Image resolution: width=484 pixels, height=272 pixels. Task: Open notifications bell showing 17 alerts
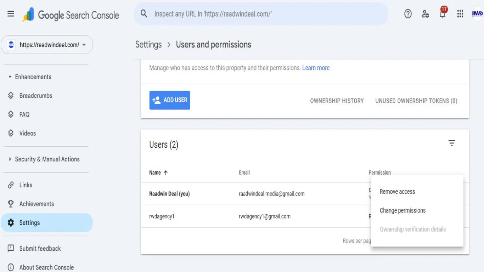click(442, 14)
